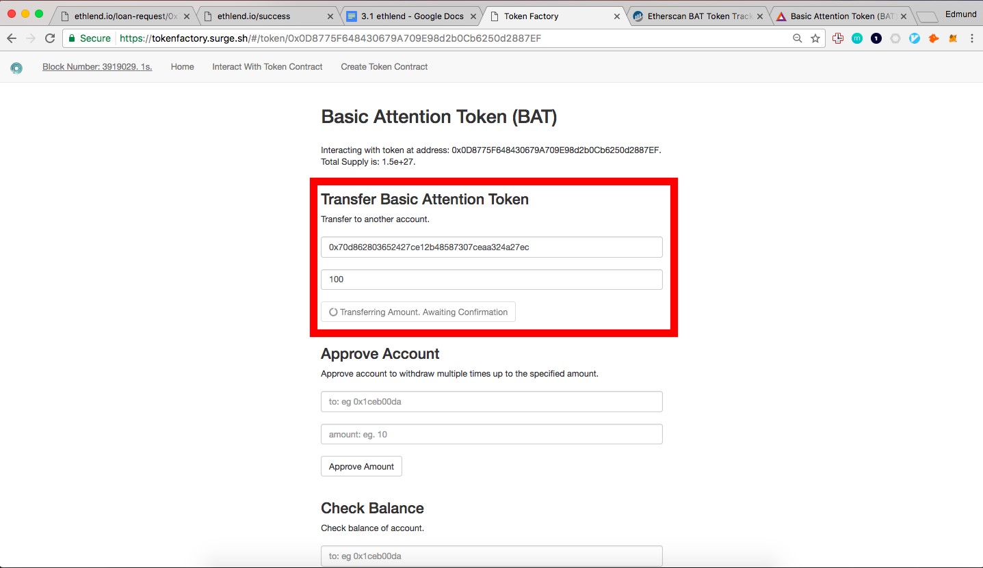Screen dimensions: 983x568
Task: Open Interact With Token Contract
Action: [267, 67]
